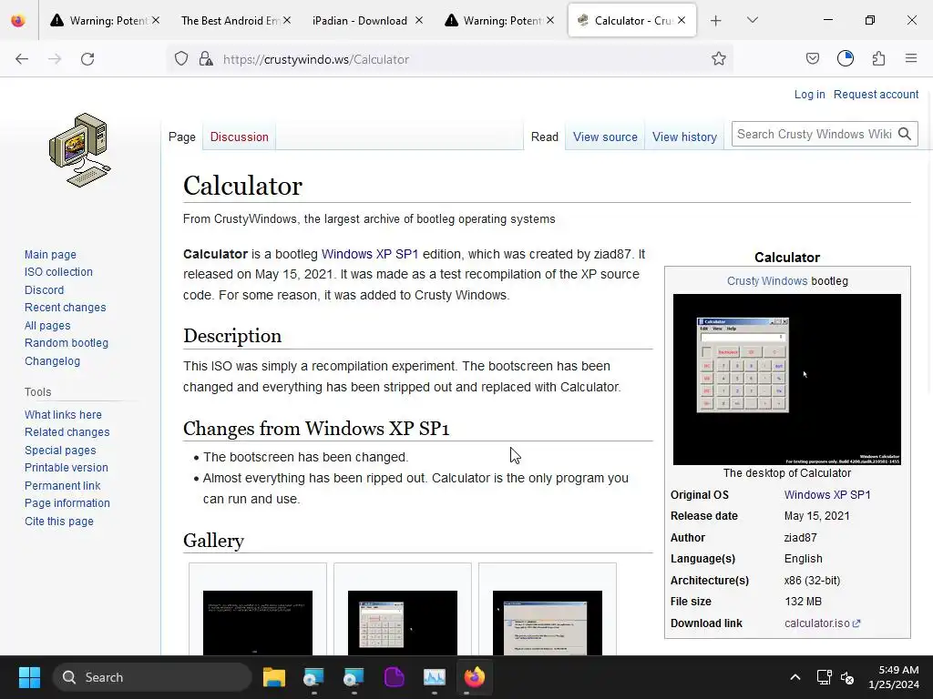Open the Changelog sidebar link
Image resolution: width=933 pixels, height=699 pixels.
52,360
